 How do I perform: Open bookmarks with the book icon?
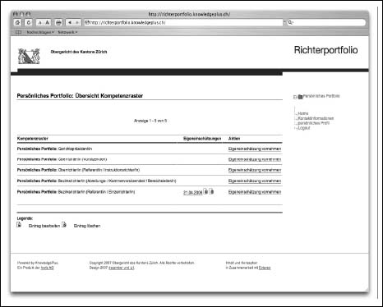click(18, 32)
